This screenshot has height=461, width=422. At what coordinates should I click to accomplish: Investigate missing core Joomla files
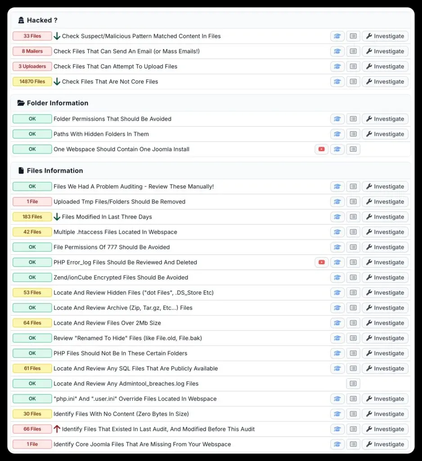click(x=385, y=444)
